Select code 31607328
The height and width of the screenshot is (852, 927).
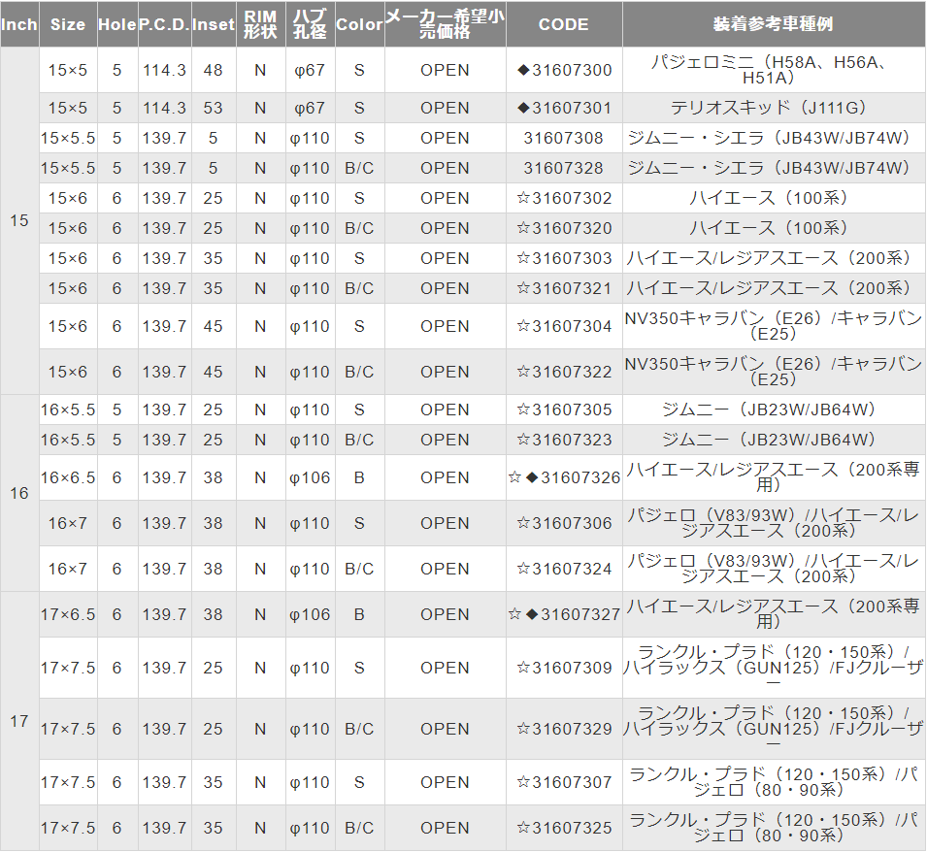[563, 169]
